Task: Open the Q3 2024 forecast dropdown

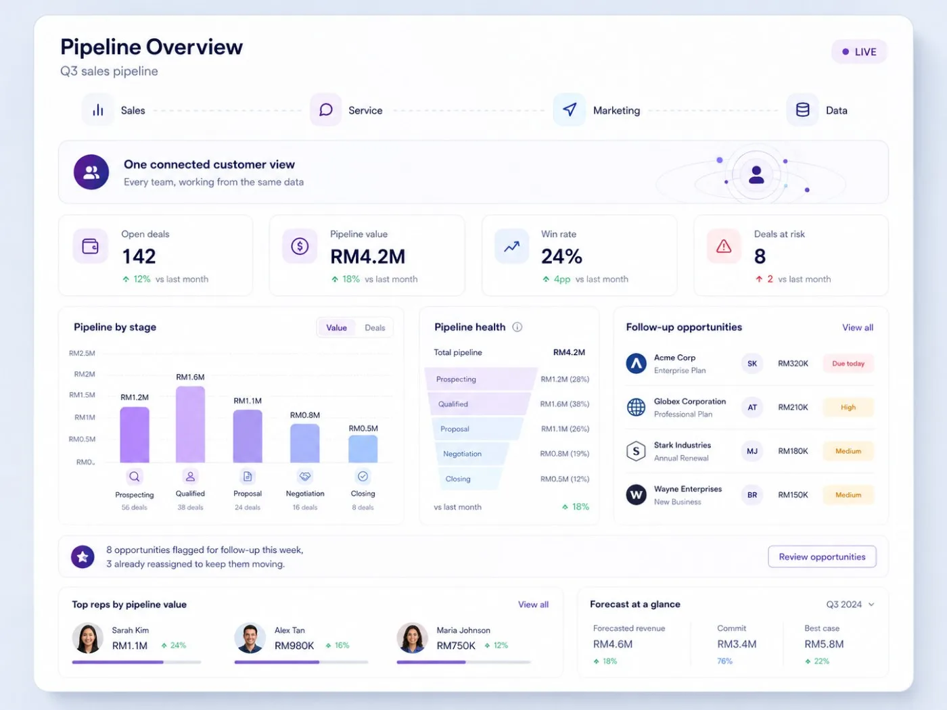Action: (x=850, y=605)
